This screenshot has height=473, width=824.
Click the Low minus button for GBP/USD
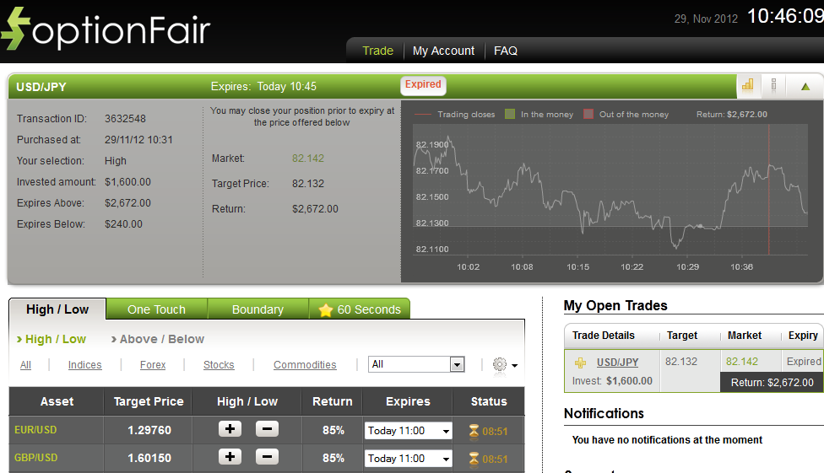click(x=266, y=457)
